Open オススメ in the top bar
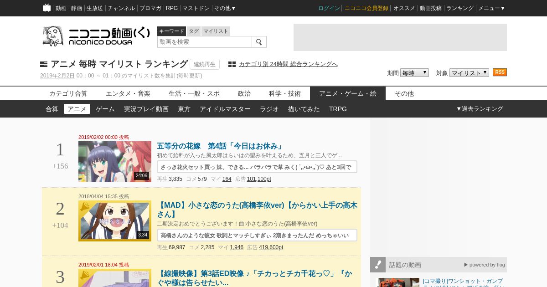Image resolution: width=547 pixels, height=287 pixels. click(404, 8)
